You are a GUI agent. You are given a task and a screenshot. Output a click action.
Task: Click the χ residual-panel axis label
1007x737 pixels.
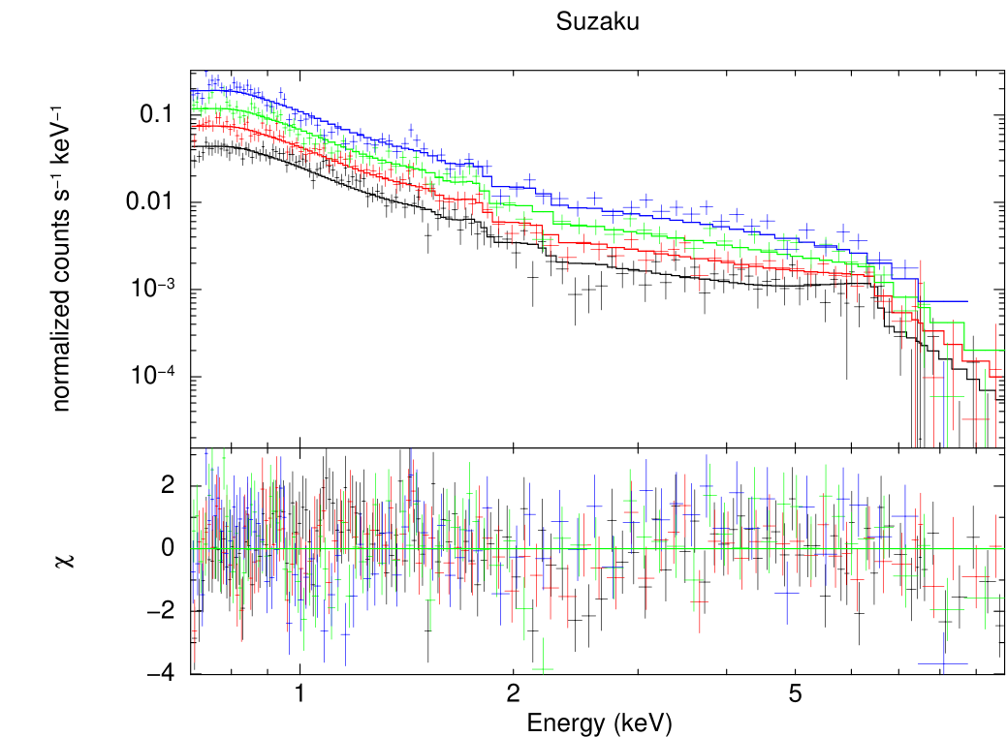click(66, 561)
